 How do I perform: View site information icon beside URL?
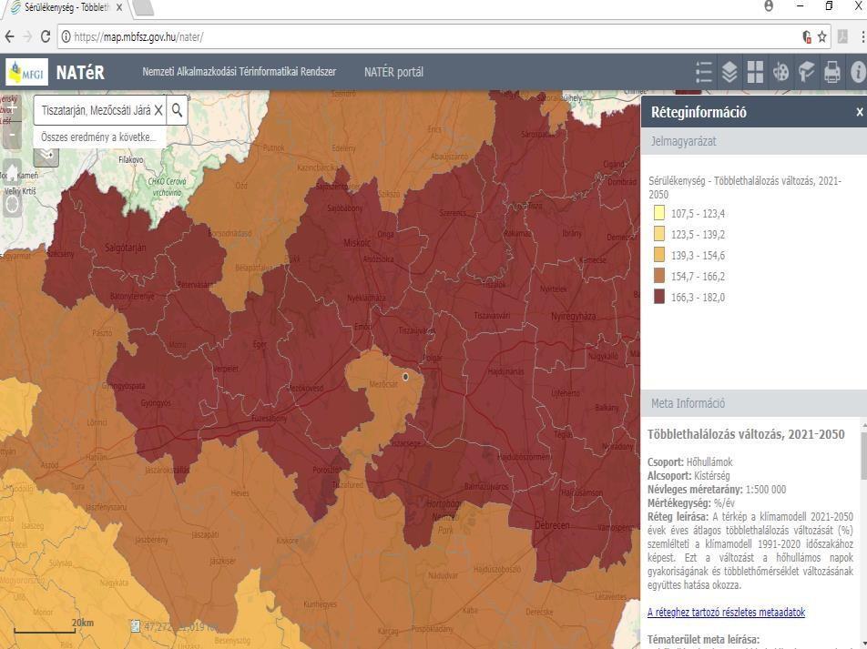coord(66,37)
